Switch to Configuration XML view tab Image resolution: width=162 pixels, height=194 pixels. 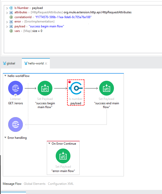61,184
